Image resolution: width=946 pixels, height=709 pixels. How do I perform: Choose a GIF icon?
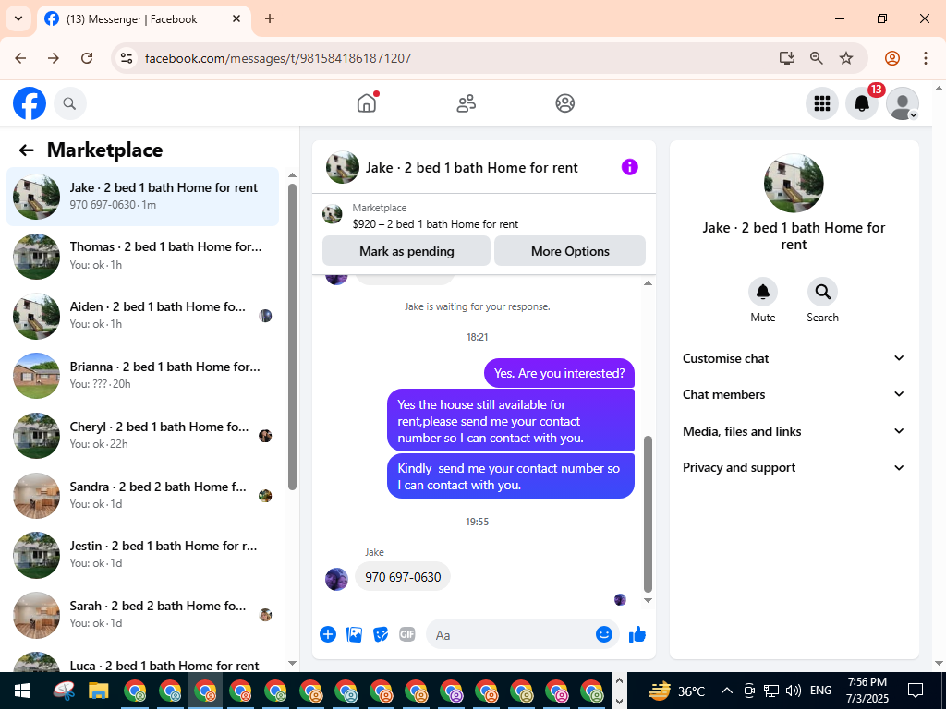pos(407,634)
